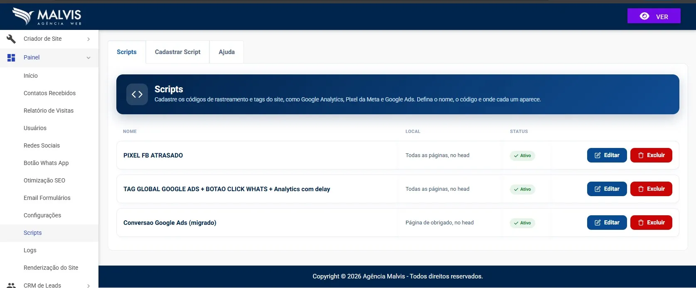Click the TAG GLOBAL GOOGLE ADS script name

click(x=226, y=189)
